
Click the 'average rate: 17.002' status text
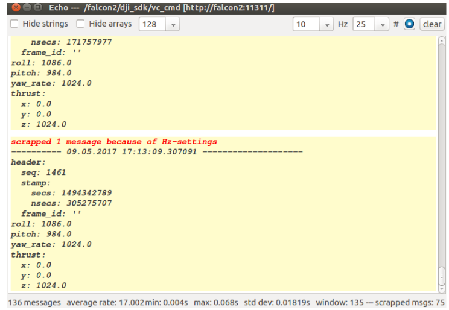coord(106,302)
